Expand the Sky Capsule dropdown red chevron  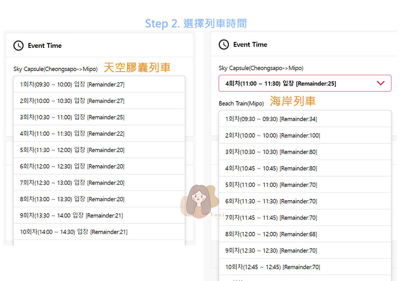(x=380, y=83)
